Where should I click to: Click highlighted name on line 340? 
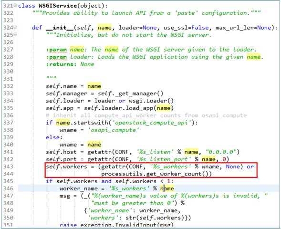(x=94, y=145)
